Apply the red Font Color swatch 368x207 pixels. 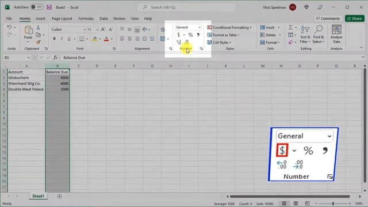106,39
